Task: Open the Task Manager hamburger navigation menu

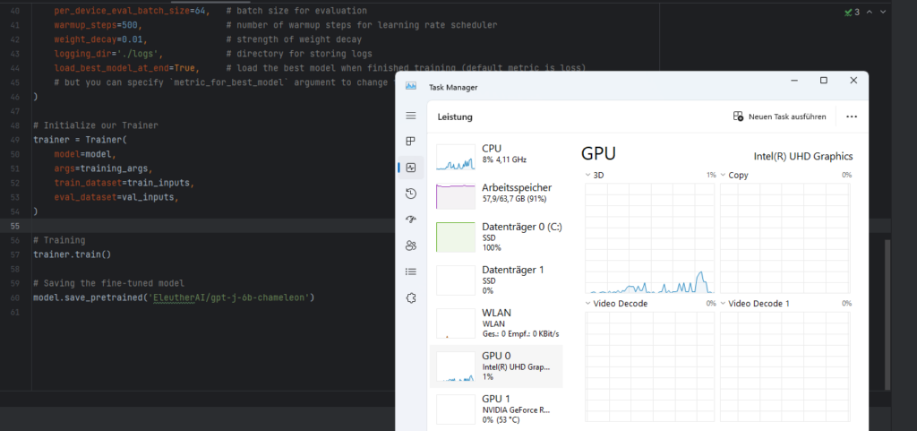Action: point(411,116)
